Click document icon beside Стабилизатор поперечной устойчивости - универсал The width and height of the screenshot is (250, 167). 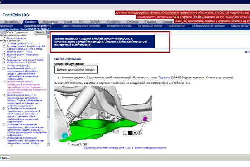pyautogui.click(x=4, y=109)
